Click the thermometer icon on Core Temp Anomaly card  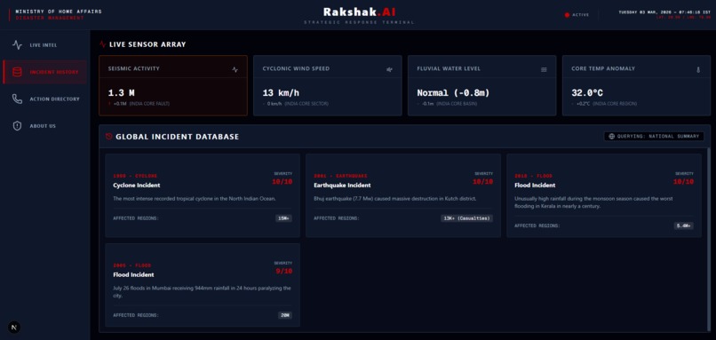pyautogui.click(x=698, y=69)
